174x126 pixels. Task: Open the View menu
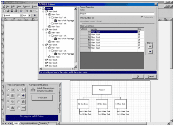pyautogui.click(x=19, y=7)
